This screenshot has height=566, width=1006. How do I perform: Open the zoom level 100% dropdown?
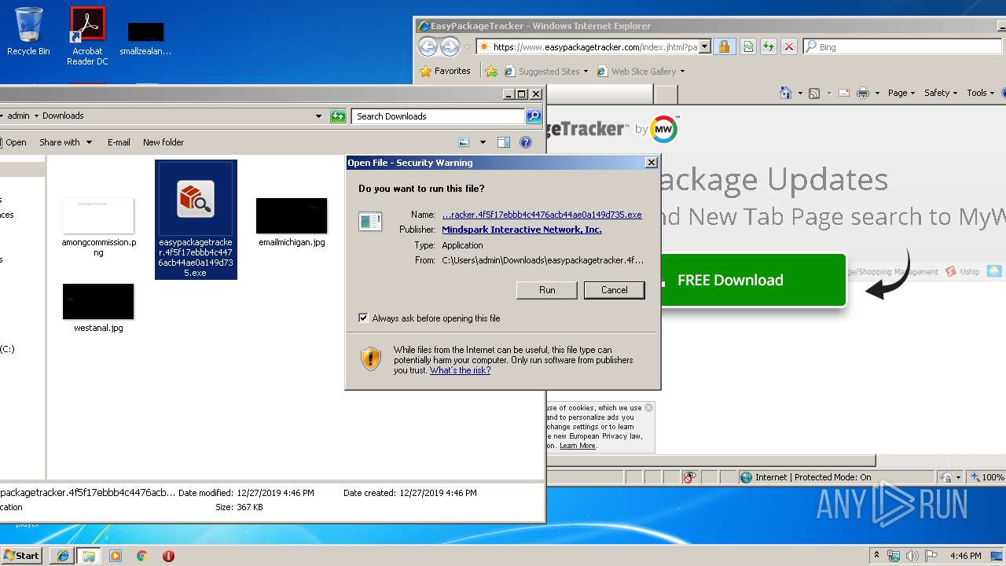pos(987,477)
